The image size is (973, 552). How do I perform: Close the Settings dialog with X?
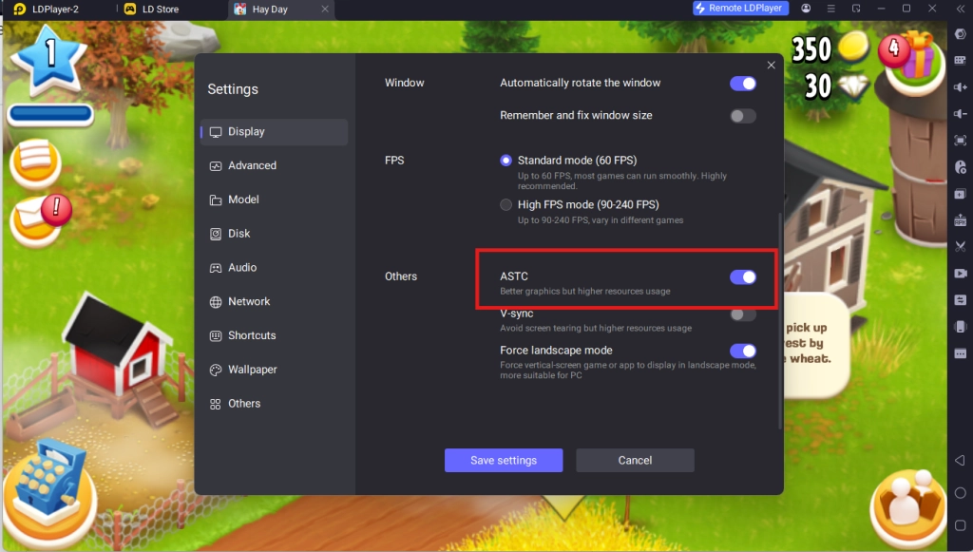click(771, 66)
